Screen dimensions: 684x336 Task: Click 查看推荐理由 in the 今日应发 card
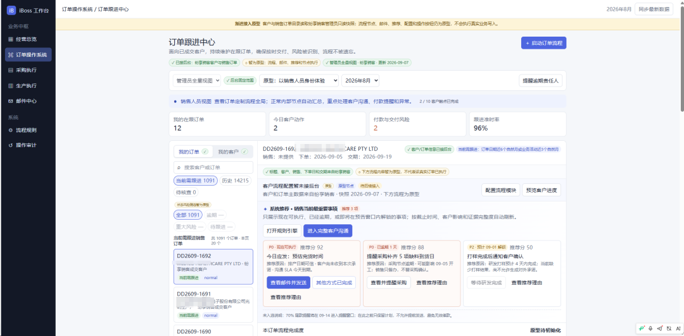tap(286, 297)
